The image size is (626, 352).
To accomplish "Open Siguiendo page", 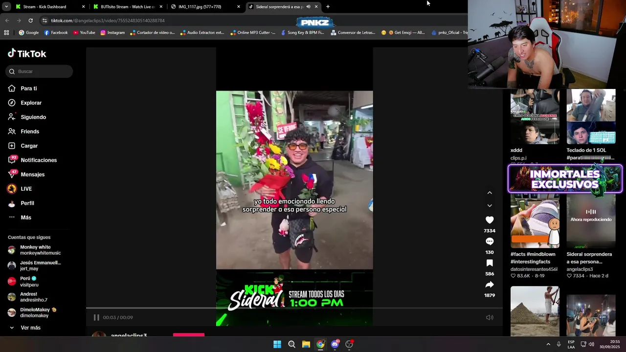I will coord(27,117).
